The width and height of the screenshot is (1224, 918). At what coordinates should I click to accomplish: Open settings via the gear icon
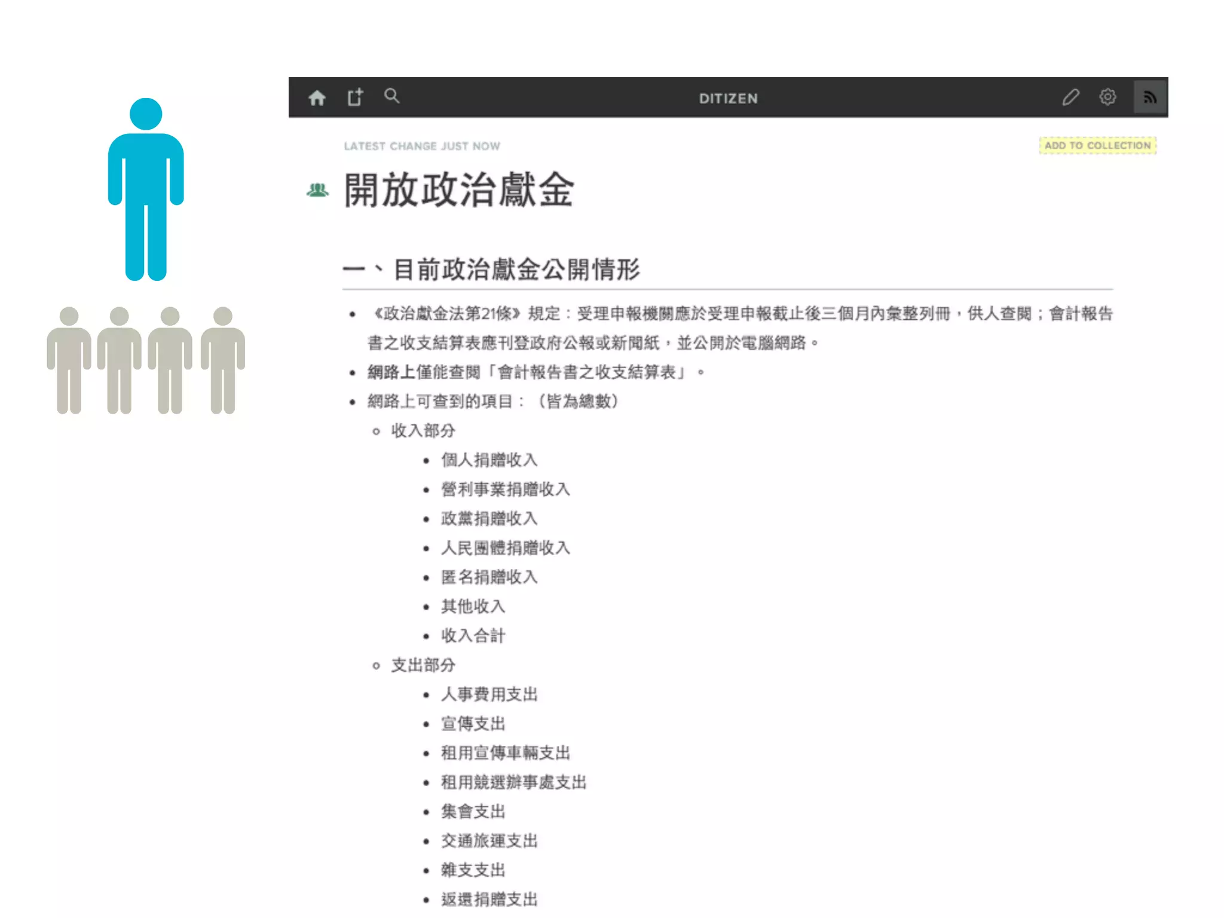1107,97
